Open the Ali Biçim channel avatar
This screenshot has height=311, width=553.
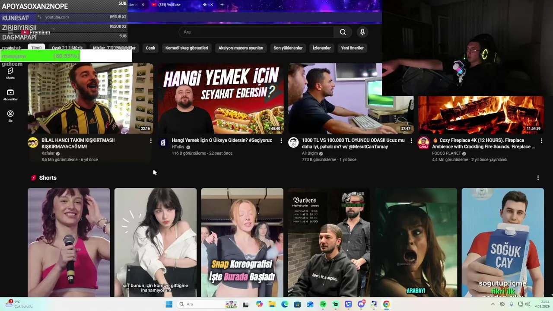coord(293,143)
